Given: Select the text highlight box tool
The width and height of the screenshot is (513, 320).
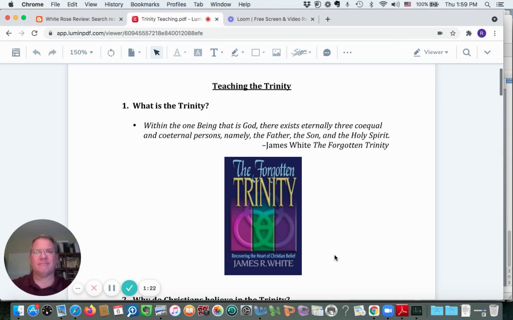Looking at the screenshot, I should point(198,52).
